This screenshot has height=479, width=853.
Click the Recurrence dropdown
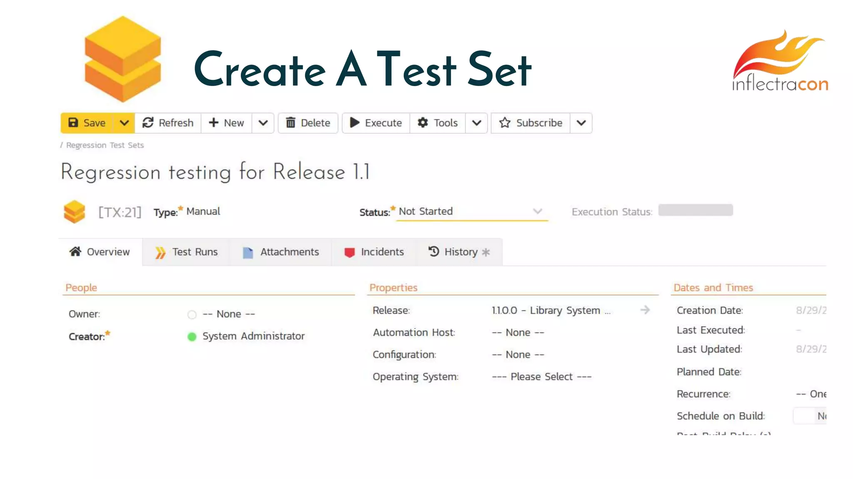[x=811, y=394]
